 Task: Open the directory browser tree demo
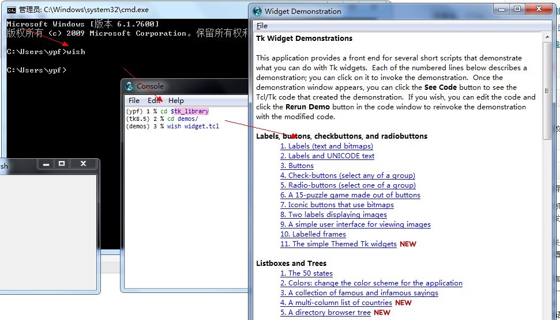coord(325,313)
